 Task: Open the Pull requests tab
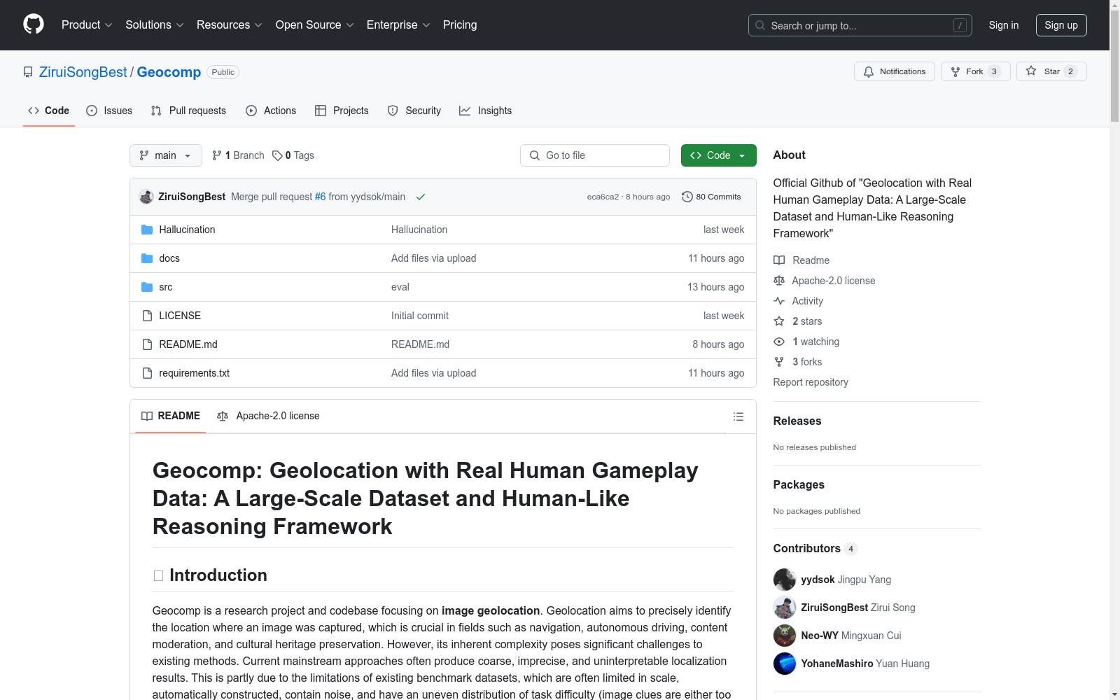click(188, 111)
